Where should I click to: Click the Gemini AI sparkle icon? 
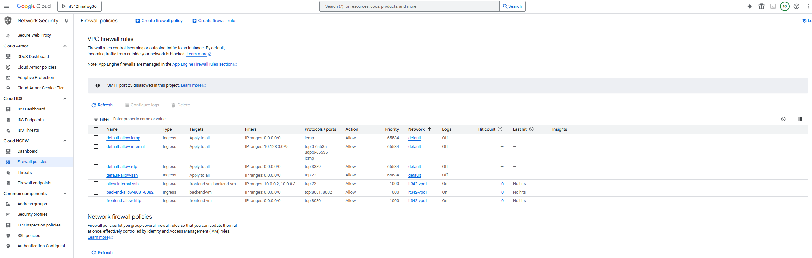pos(750,6)
